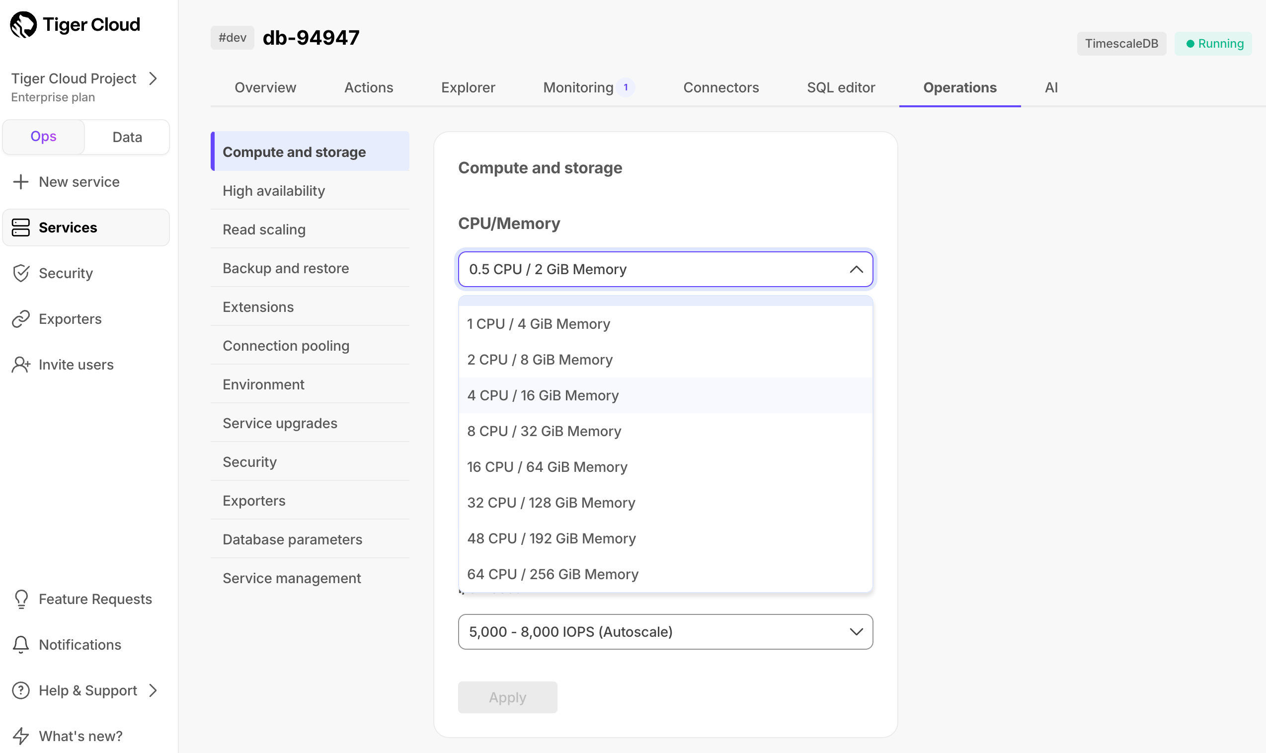1266x753 pixels.
Task: Click the shield icon for Security
Action: click(x=21, y=273)
